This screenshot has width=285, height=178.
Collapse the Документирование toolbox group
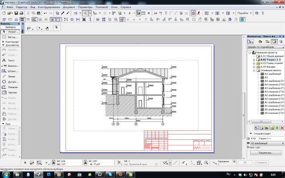pos(3,45)
